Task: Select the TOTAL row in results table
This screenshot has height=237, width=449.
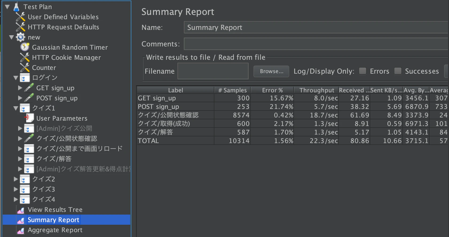Action: tap(292, 141)
